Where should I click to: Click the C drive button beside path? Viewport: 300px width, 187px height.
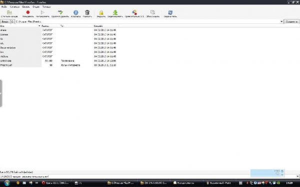pos(12,21)
